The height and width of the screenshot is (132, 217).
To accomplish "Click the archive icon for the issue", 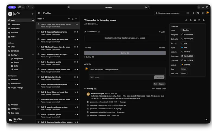I will 199,20.
